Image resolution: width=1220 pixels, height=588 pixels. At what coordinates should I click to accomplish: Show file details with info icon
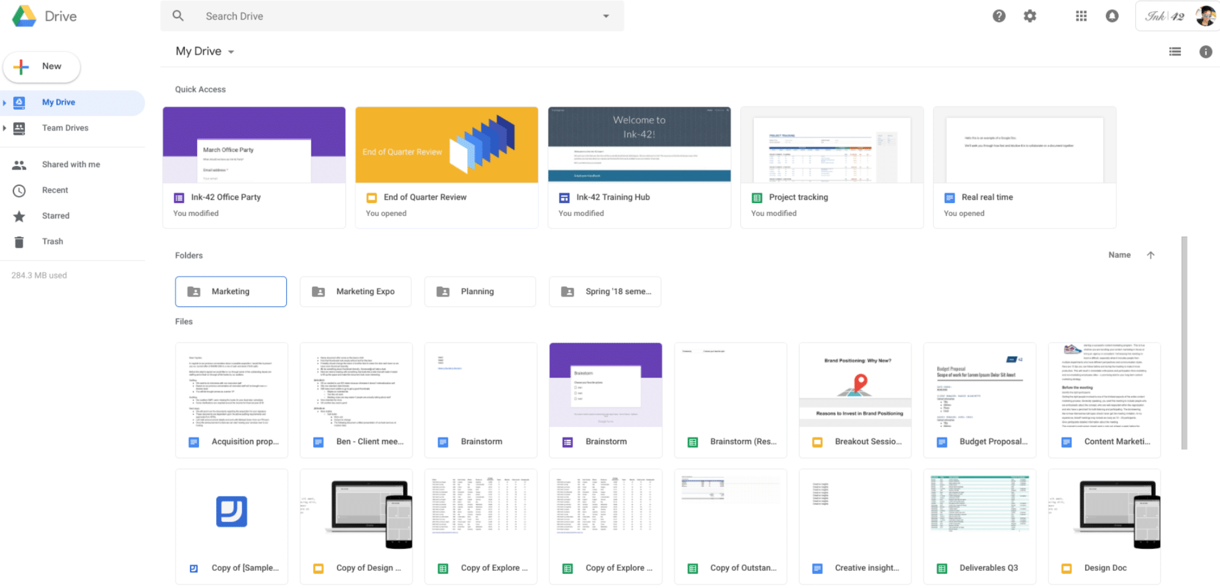1205,52
